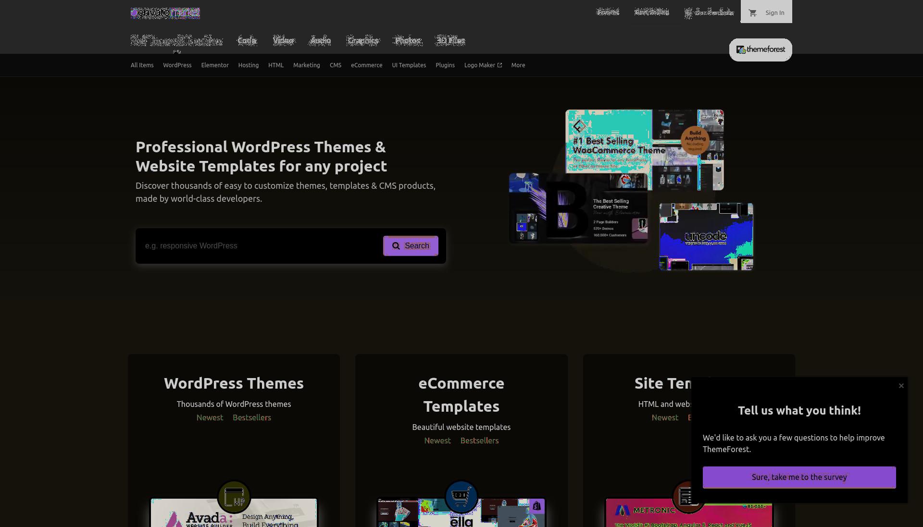
Task: Close the survey popup with the X
Action: click(901, 386)
